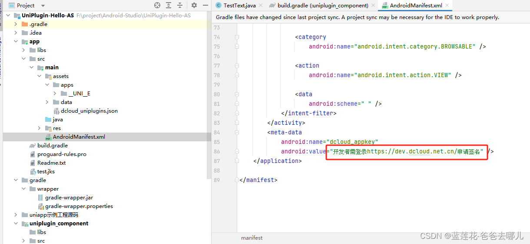Click the manifest breadcrumb at editor bottom
The width and height of the screenshot is (530, 244).
point(252,238)
